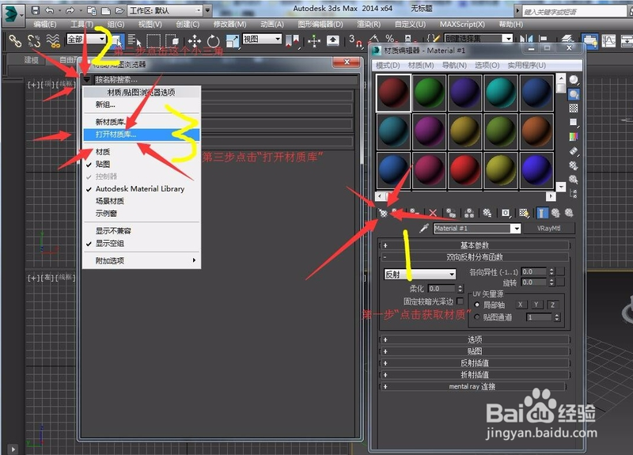Select the Scale tool in main toolbar

point(232,41)
